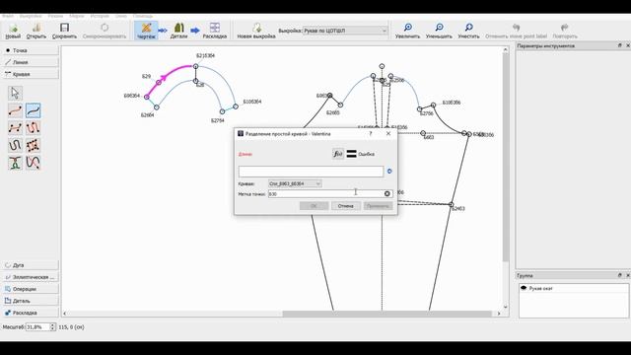Expand the Деталь tools section
This screenshot has height=355, width=631.
click(31, 301)
